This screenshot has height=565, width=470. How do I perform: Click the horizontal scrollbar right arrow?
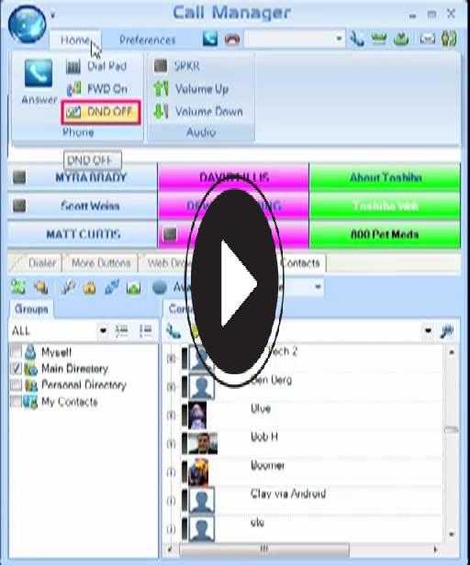[x=435, y=549]
